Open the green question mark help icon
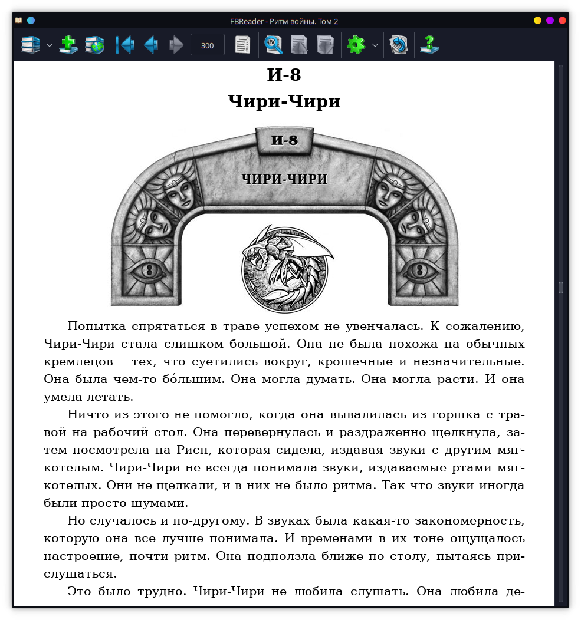The height and width of the screenshot is (620, 581). (429, 45)
